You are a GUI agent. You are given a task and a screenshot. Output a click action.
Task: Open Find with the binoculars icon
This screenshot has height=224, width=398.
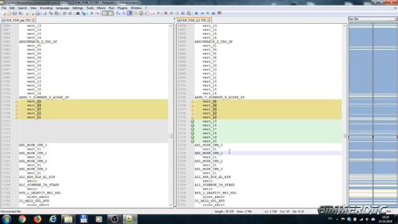78,13
